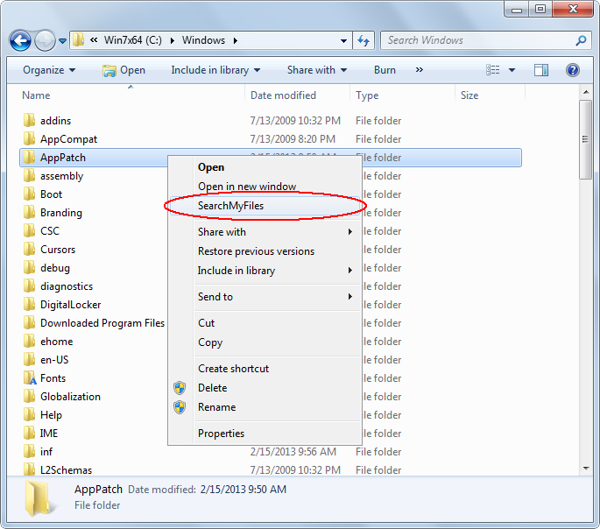The width and height of the screenshot is (600, 529).
Task: Select the IME folder icon
Action: coord(29,433)
